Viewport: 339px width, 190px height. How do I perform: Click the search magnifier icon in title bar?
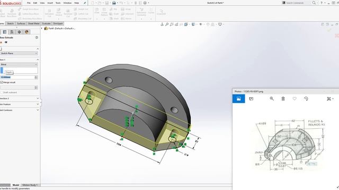[314, 3]
